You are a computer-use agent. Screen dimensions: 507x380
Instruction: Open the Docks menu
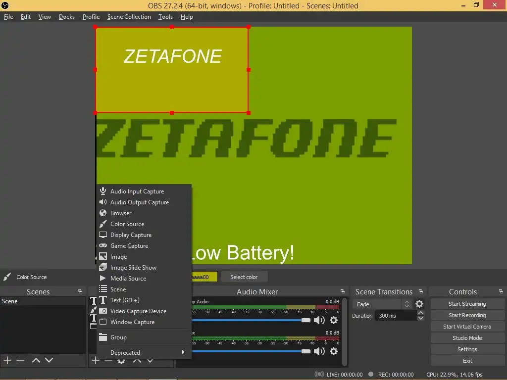[67, 17]
